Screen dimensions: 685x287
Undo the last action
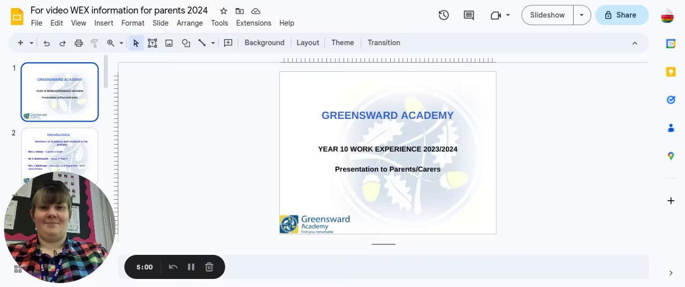click(47, 43)
